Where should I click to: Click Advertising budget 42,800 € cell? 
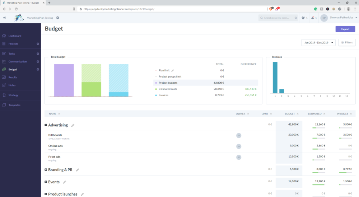tap(293, 125)
